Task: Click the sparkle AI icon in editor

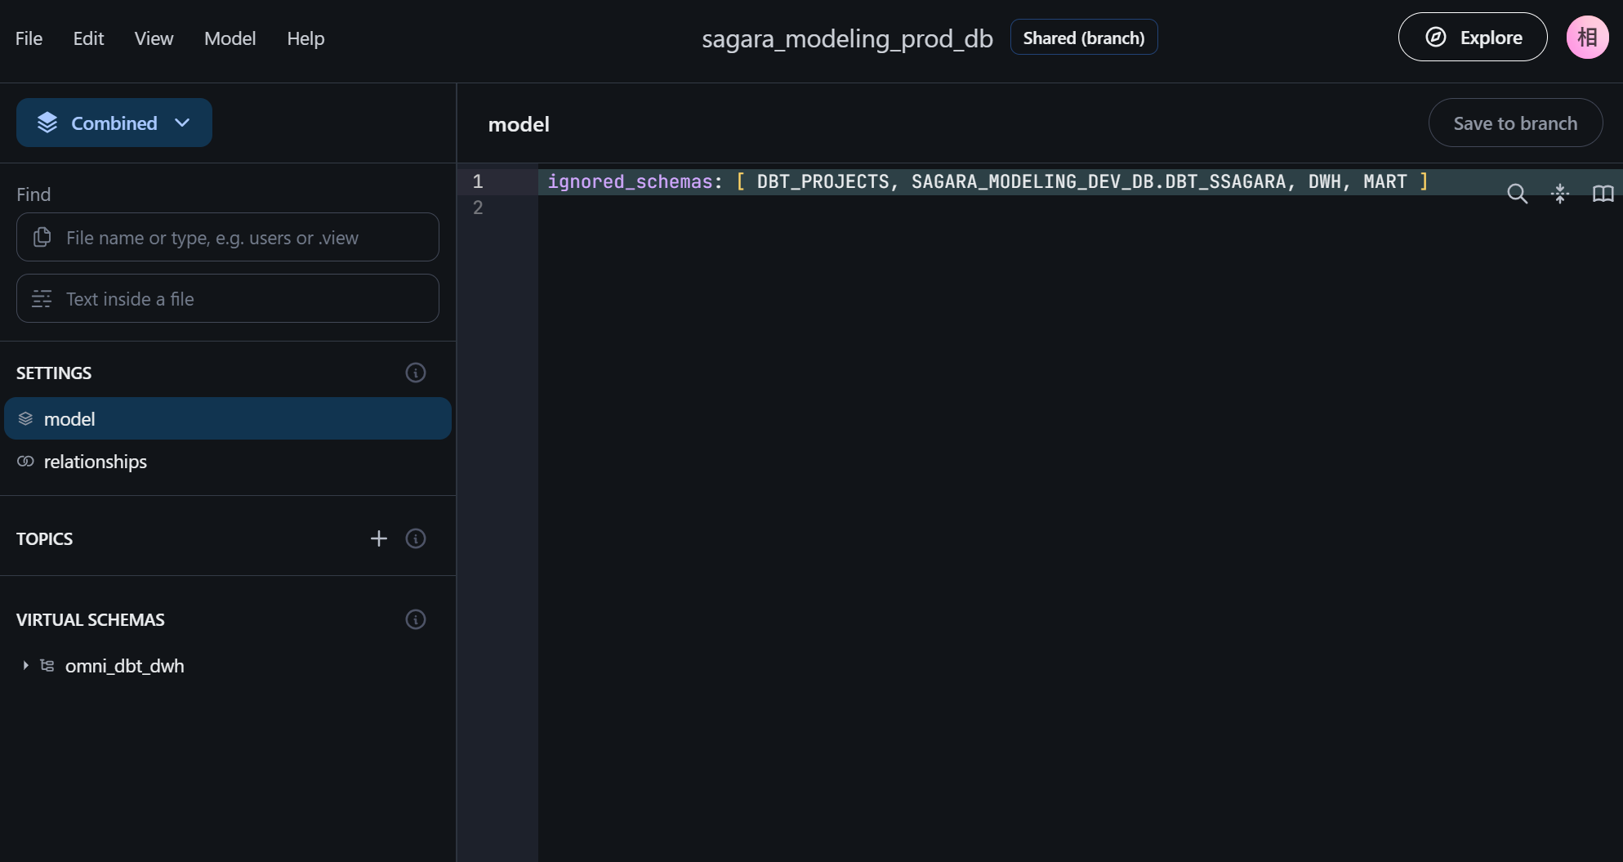Action: (x=1560, y=194)
